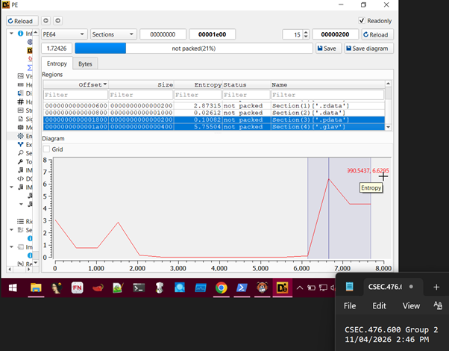The height and width of the screenshot is (351, 449).
Task: Click the Filter field under Offset column
Action: [x=75, y=95]
